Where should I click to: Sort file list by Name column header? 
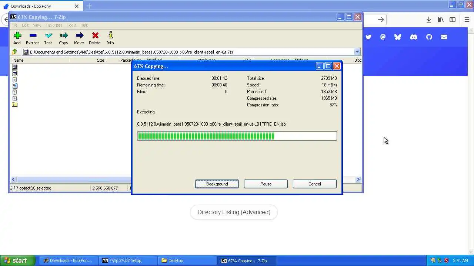(40, 60)
